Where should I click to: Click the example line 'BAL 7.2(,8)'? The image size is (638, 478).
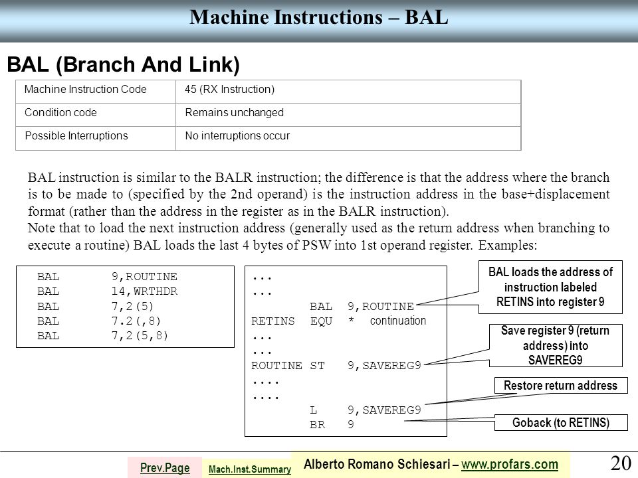(x=99, y=321)
